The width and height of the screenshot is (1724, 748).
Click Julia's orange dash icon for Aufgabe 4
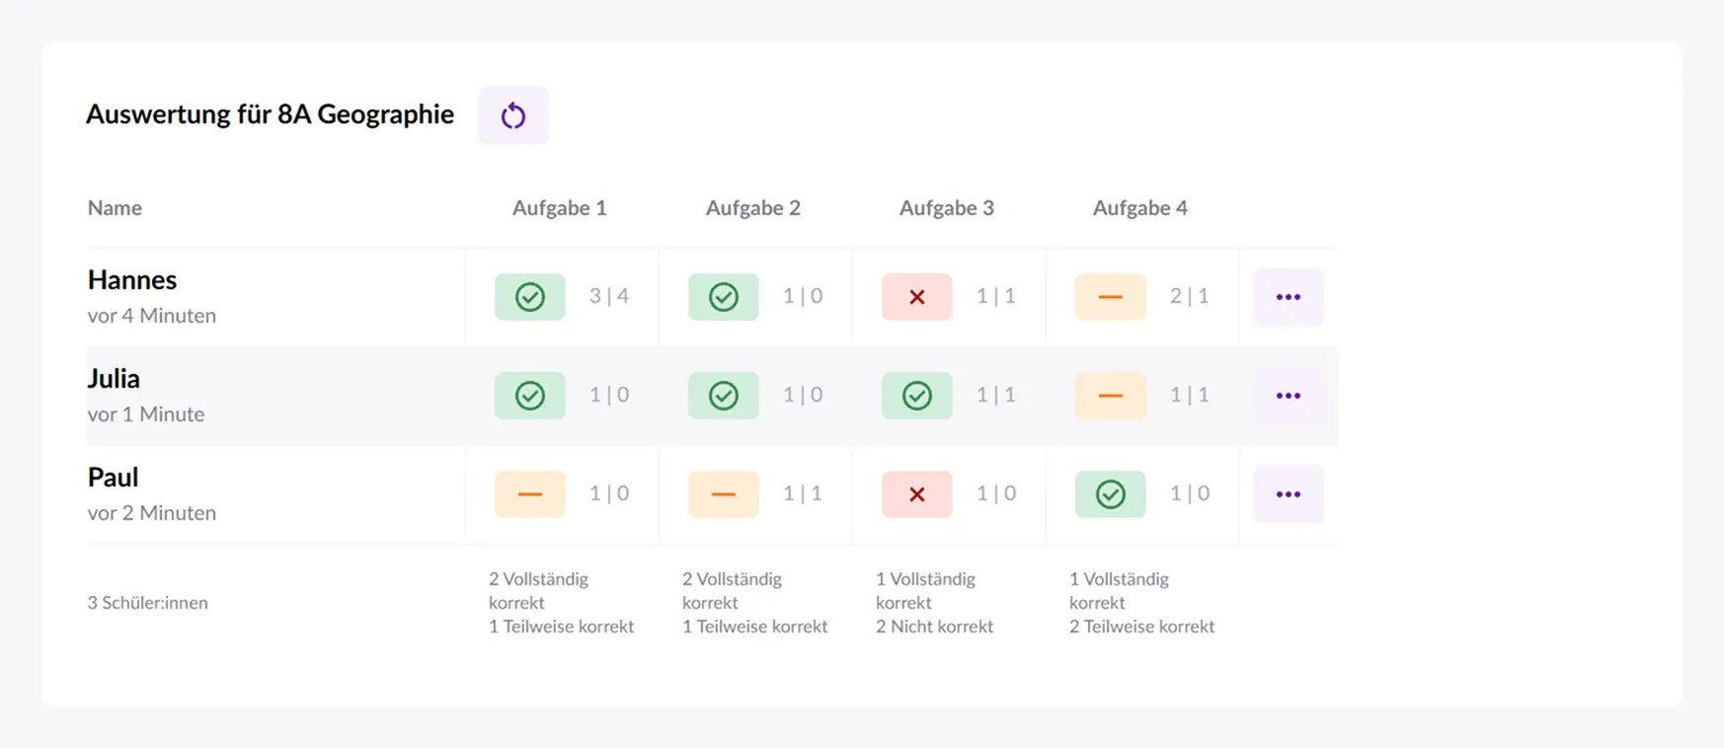[1110, 396]
